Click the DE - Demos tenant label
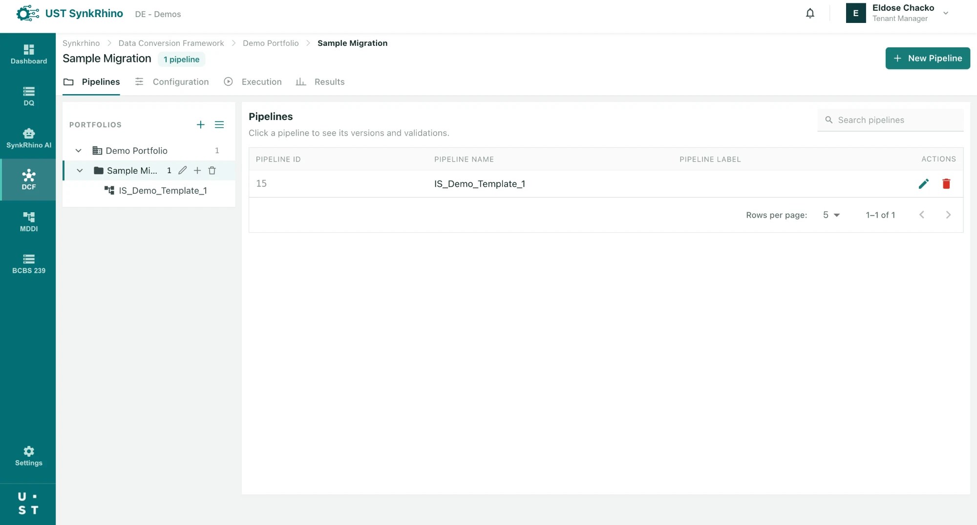This screenshot has height=525, width=977. coord(158,14)
